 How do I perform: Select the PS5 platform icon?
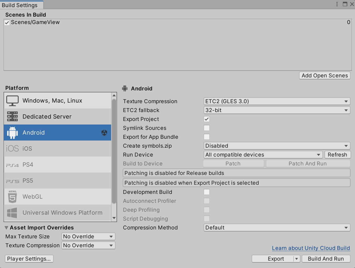pyautogui.click(x=12, y=181)
